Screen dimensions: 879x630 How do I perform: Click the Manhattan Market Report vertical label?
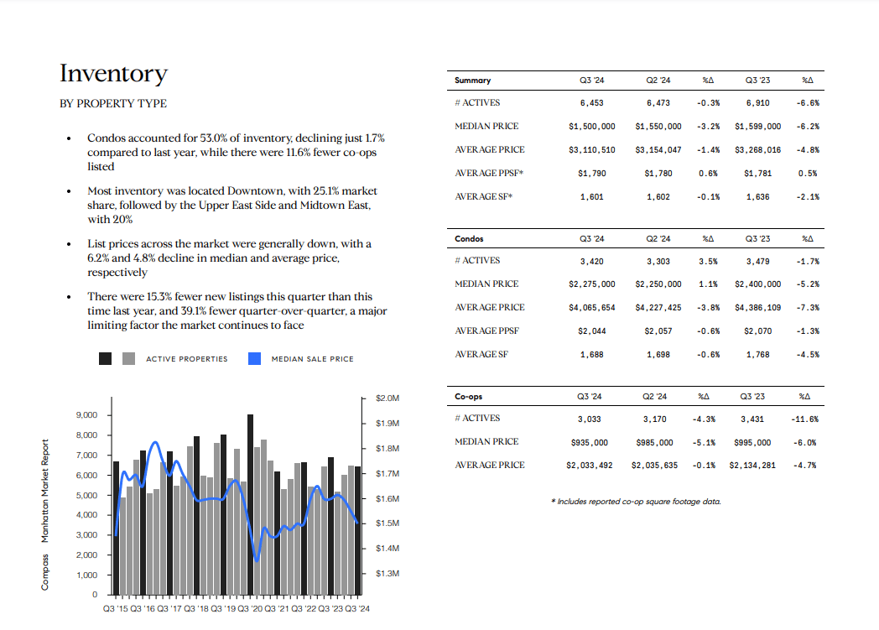click(x=44, y=491)
